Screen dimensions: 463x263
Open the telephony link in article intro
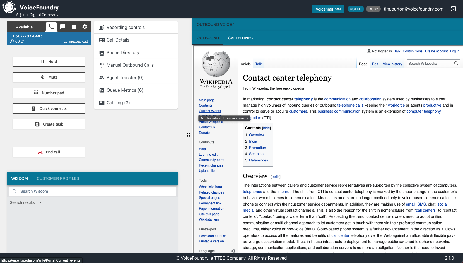pyautogui.click(x=303, y=99)
